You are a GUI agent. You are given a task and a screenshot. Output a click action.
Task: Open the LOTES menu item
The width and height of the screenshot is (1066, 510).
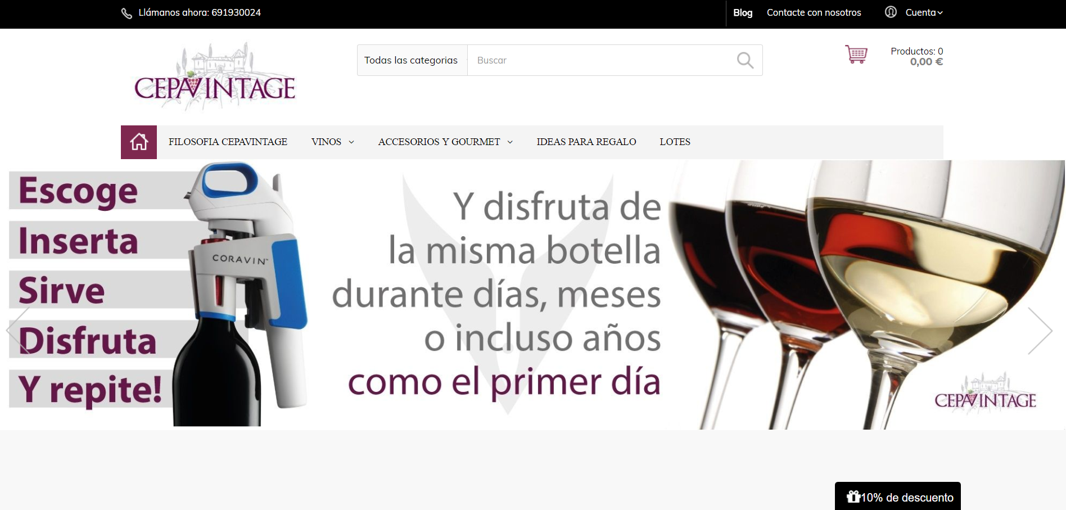click(x=675, y=142)
